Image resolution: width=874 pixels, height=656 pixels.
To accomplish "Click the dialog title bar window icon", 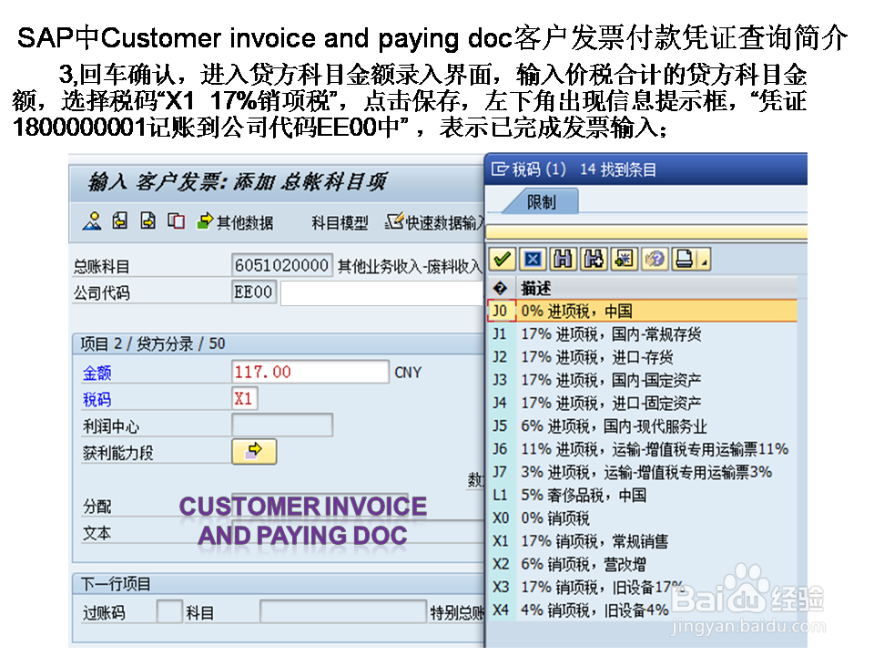I will tap(500, 169).
